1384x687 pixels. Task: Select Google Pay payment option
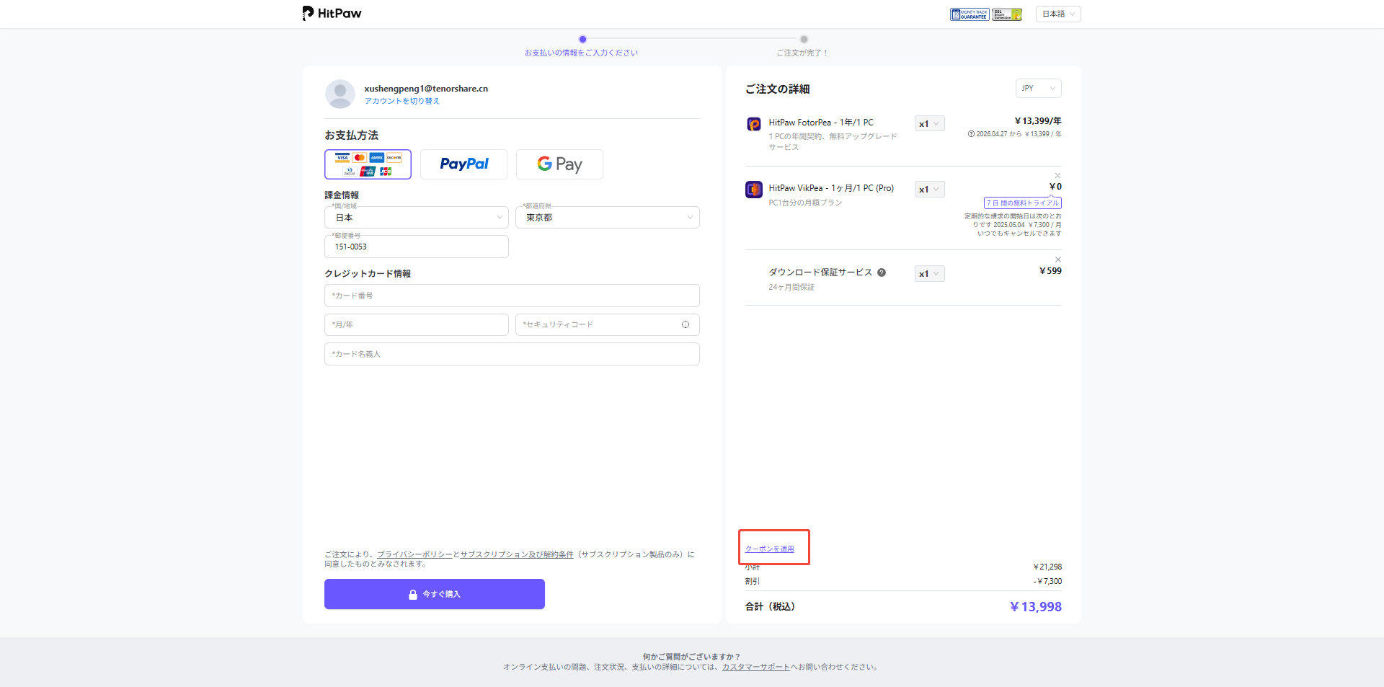559,164
